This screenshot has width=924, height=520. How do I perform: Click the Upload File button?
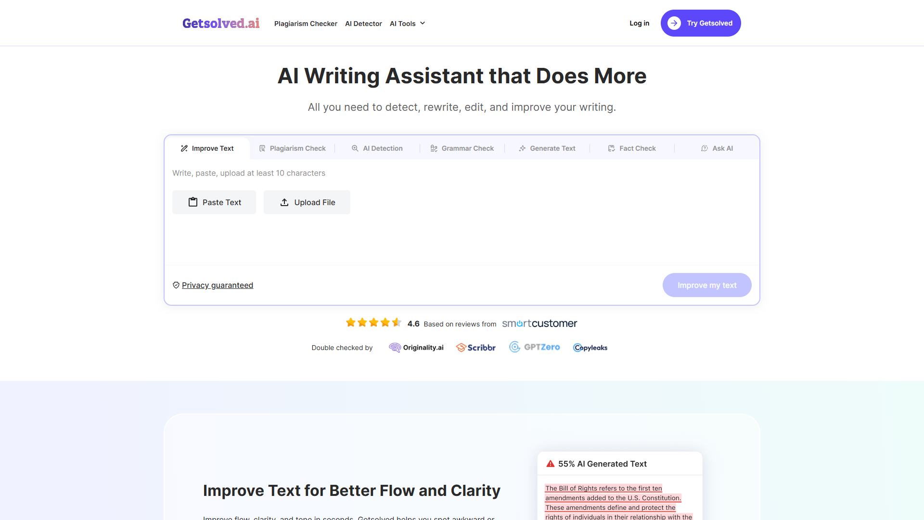307,202
